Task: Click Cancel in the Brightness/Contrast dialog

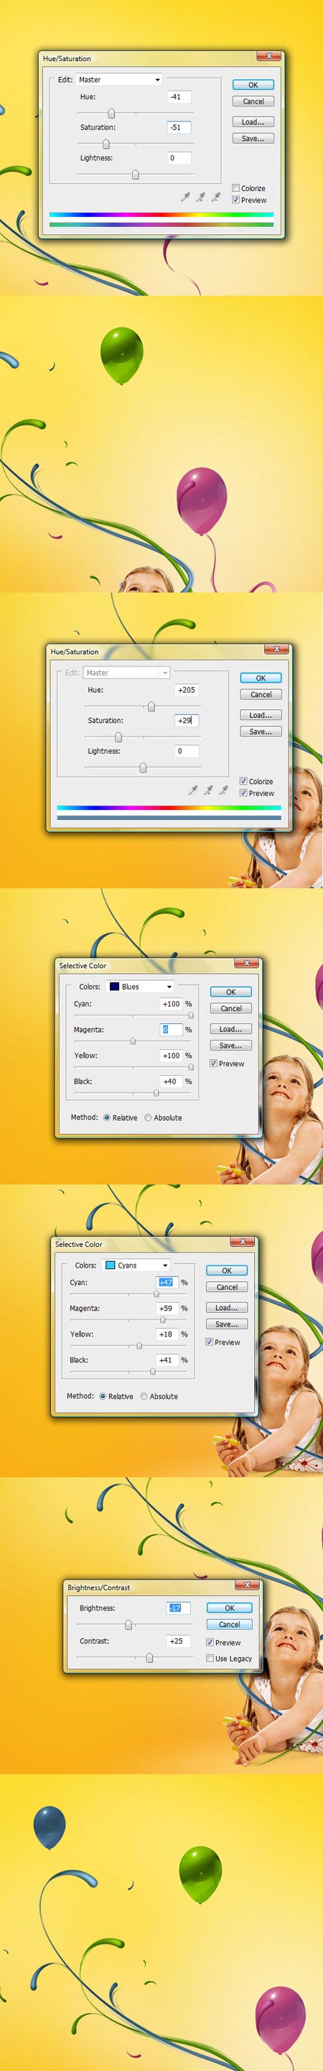Action: coord(229,1624)
